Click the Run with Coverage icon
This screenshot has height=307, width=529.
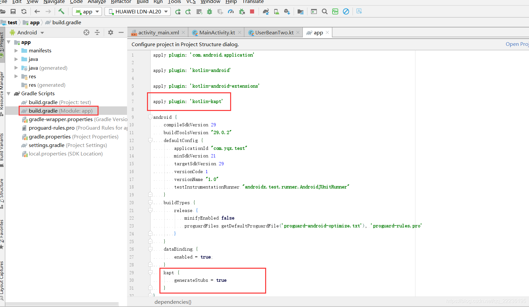pos(220,12)
